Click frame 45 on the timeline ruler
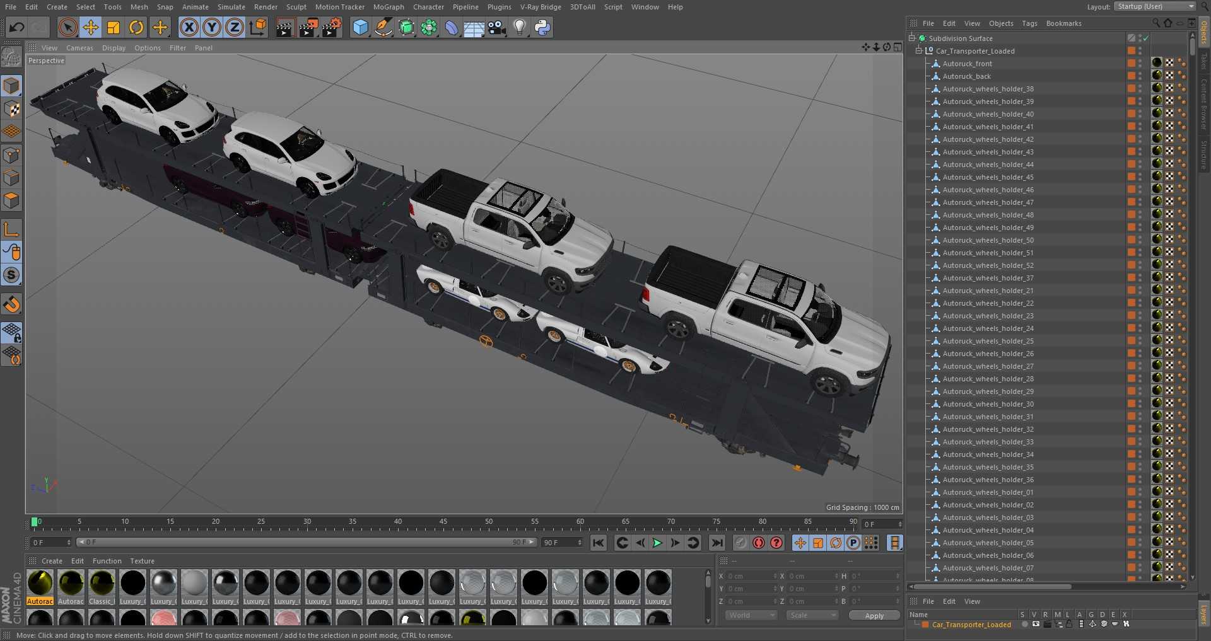This screenshot has height=641, width=1211. click(443, 523)
